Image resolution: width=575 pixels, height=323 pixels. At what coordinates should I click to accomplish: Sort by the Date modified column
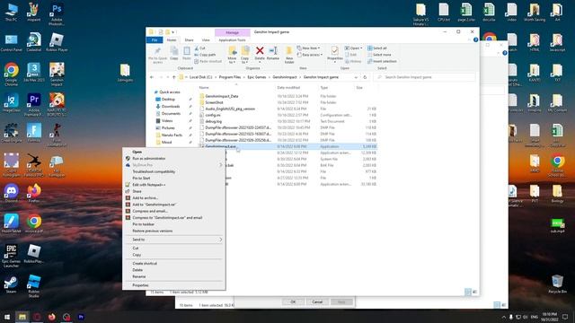(288, 88)
